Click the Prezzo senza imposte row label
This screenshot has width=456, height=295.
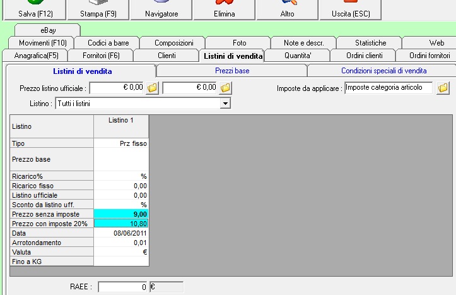pos(52,214)
